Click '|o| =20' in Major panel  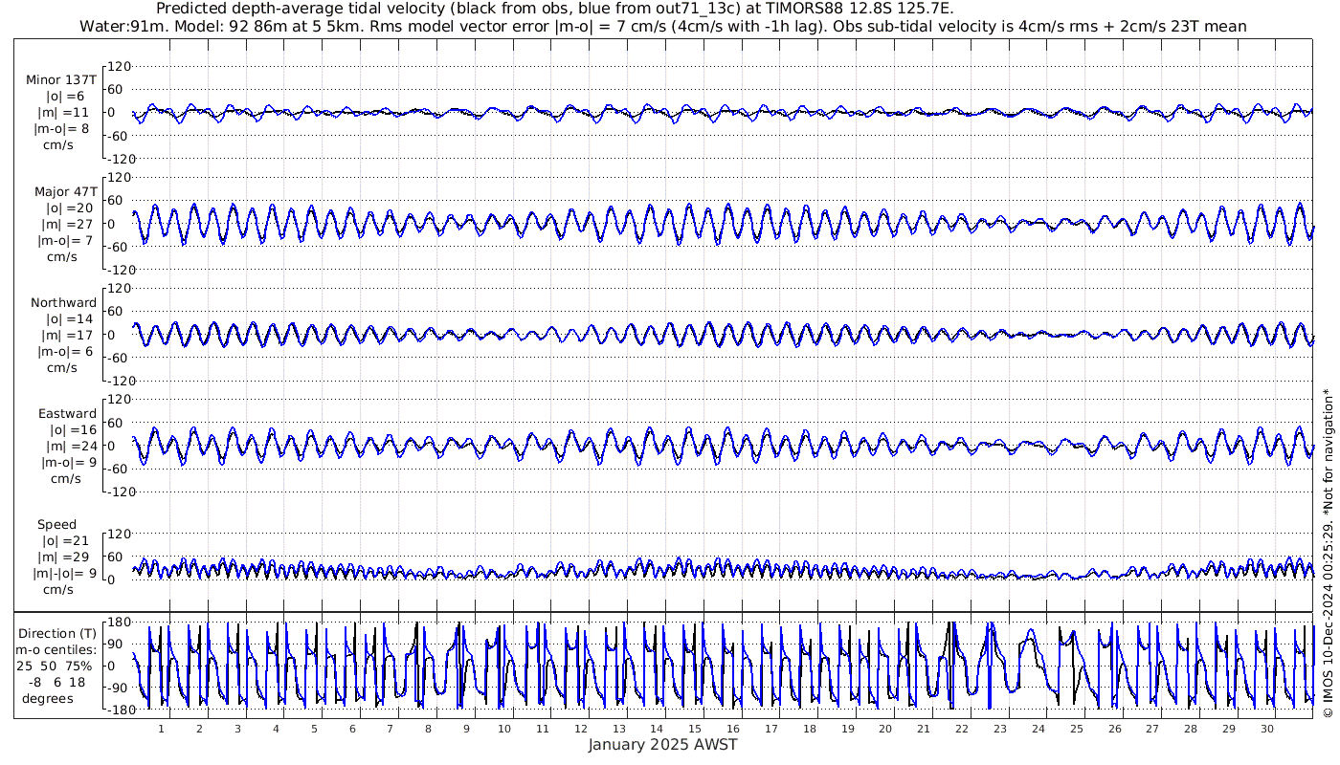70,208
